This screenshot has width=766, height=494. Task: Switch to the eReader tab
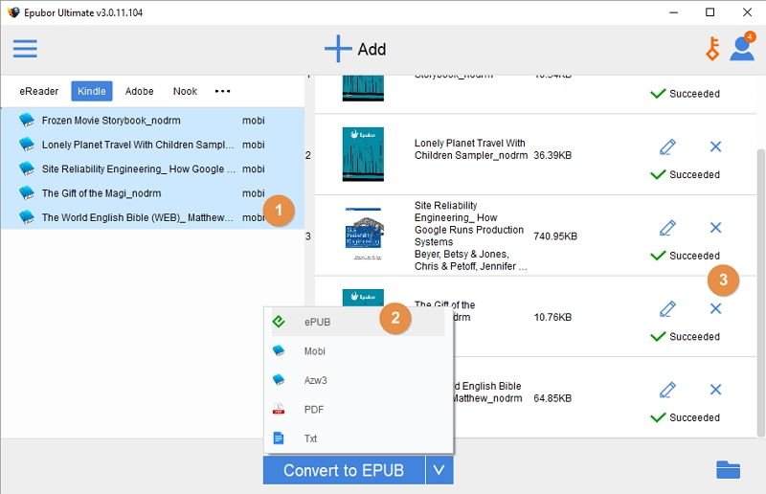[x=39, y=91]
